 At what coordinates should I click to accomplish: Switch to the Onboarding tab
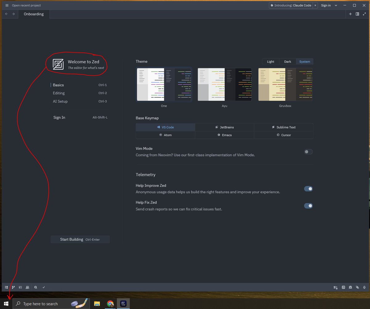pos(34,14)
